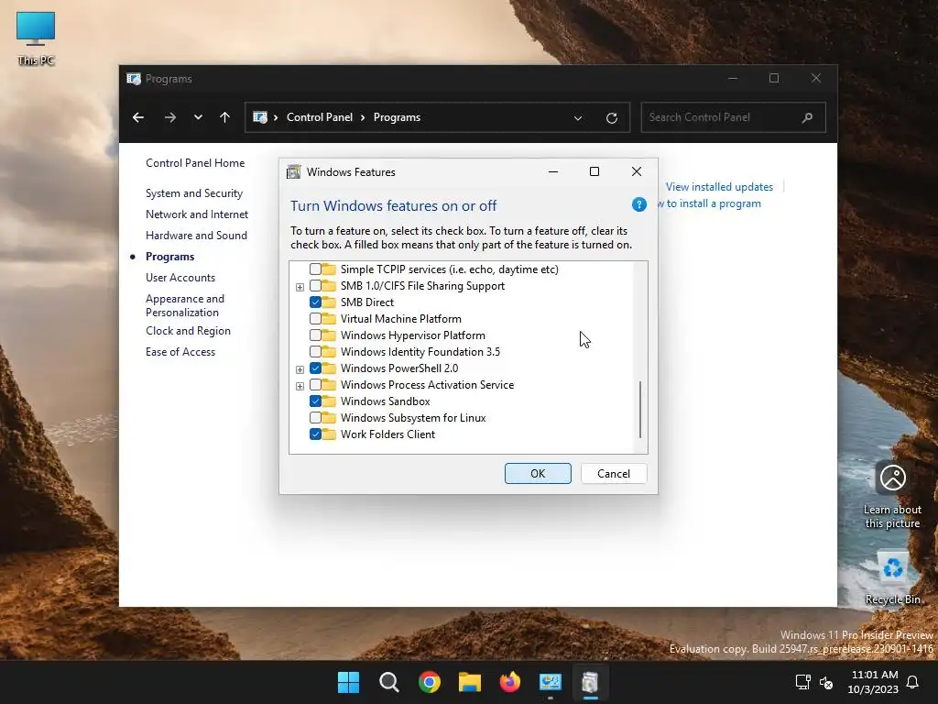This screenshot has height=704, width=938.
Task: Enable Windows Subsystem for Linux
Action: point(315,418)
